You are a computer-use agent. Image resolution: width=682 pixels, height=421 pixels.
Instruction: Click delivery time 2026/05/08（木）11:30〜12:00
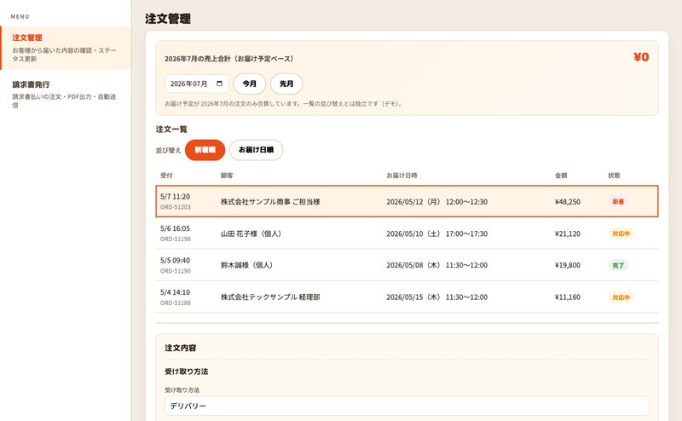point(436,265)
